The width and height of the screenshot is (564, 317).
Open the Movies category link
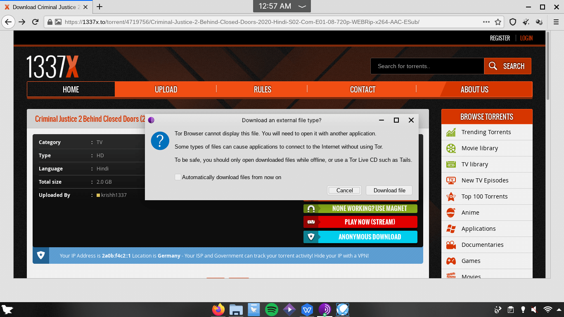(x=471, y=276)
